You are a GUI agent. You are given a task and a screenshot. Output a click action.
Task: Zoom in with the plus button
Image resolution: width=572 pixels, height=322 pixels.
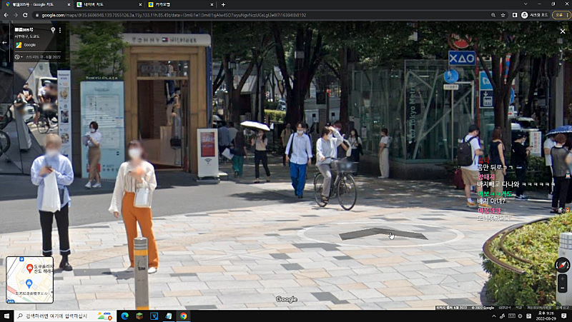563,278
